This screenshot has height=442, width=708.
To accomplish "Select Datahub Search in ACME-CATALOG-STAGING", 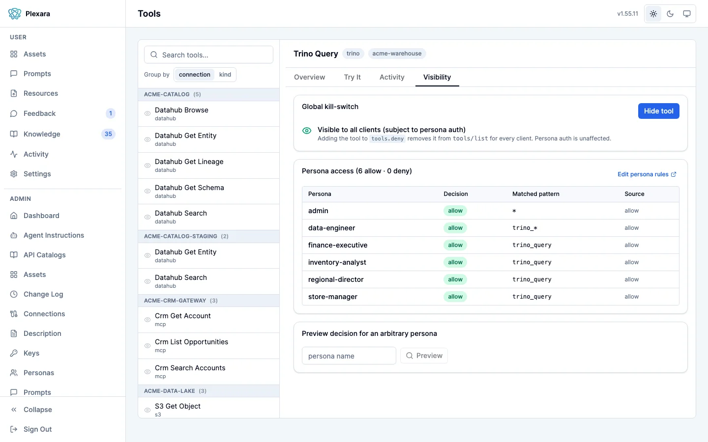I will click(208, 281).
